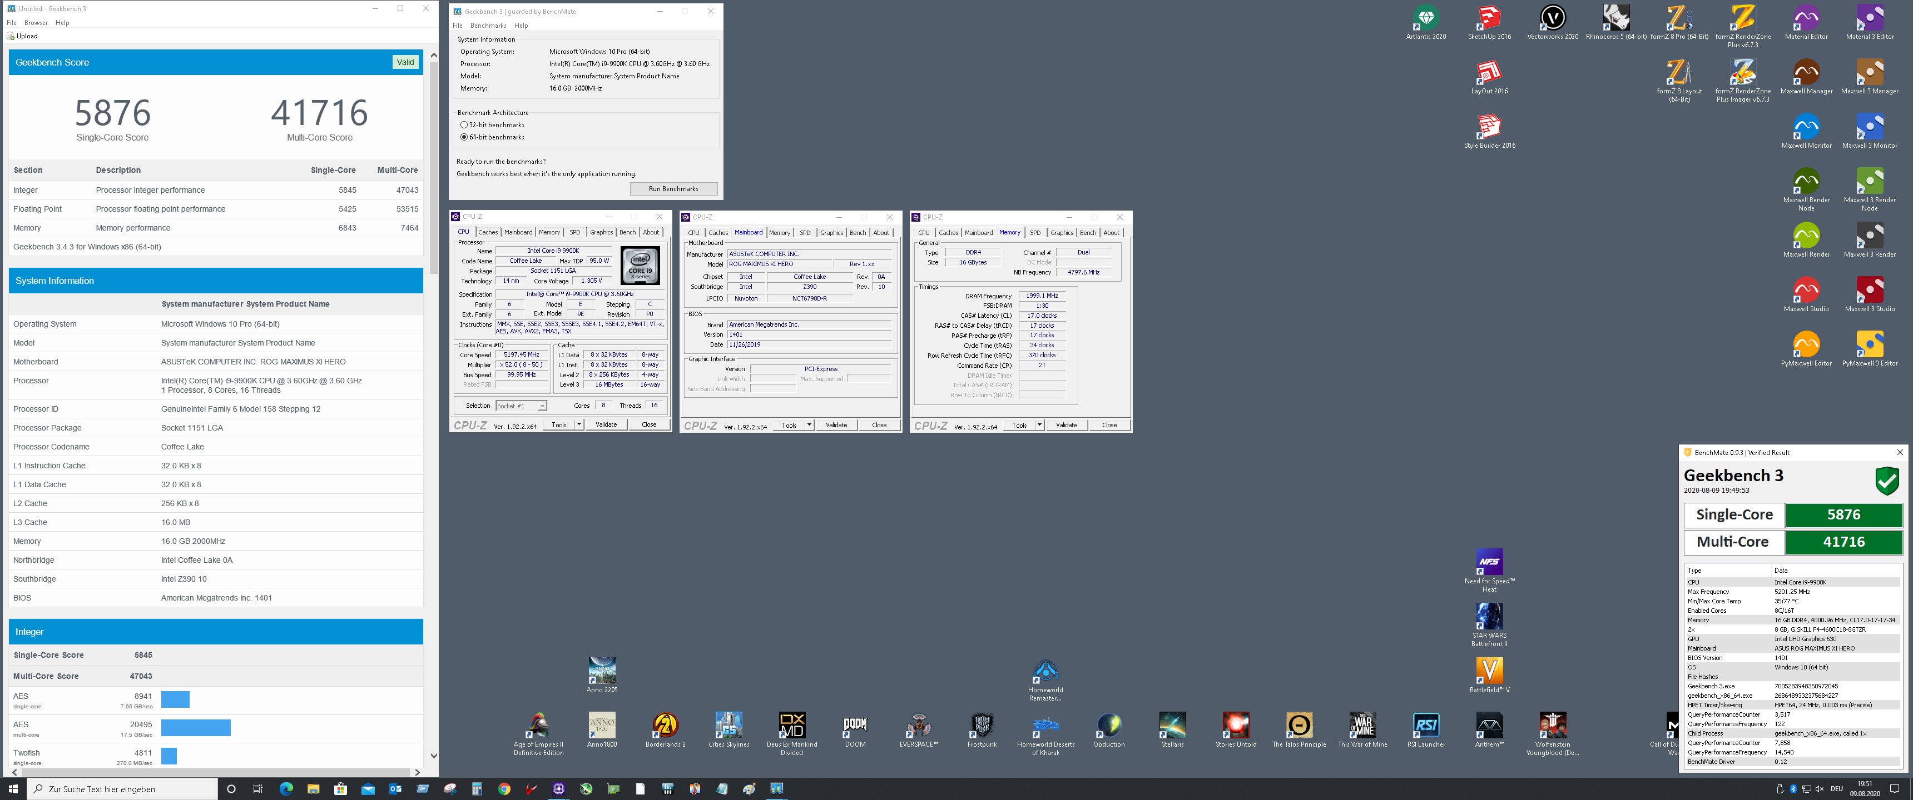Switch to Bench tab in leftmost CPU-Z

point(627,232)
